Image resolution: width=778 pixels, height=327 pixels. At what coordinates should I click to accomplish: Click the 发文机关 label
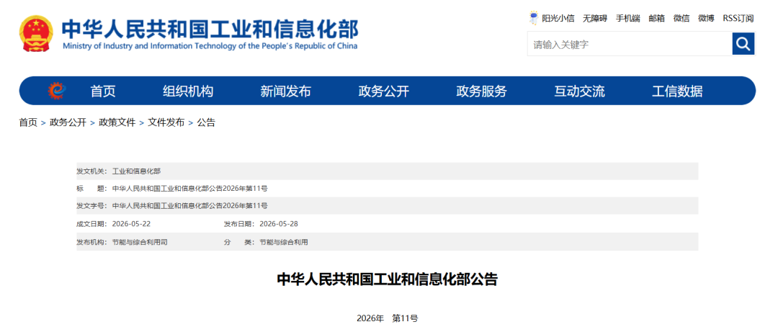coord(91,171)
